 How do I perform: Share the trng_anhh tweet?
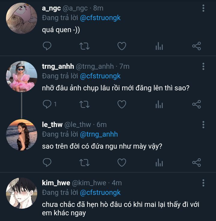click(x=196, y=104)
